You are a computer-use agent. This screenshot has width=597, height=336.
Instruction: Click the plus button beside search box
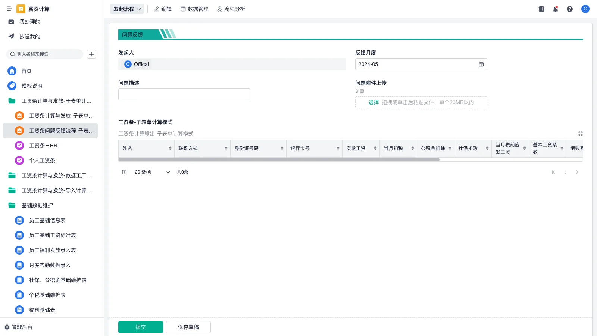click(91, 54)
